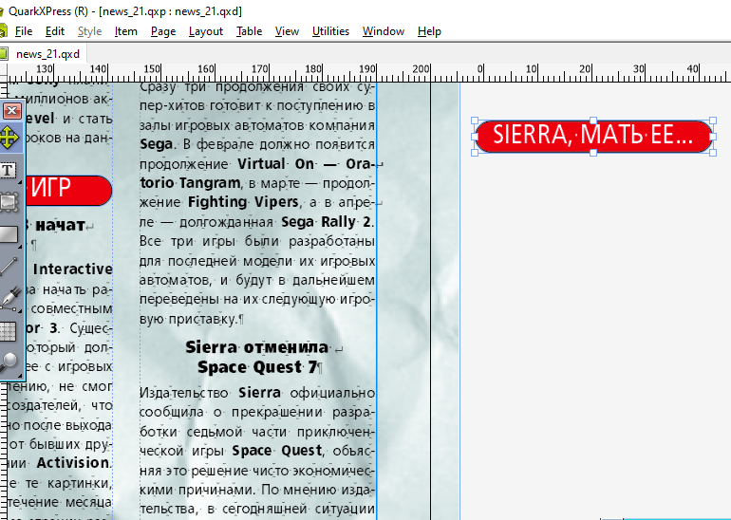Switch to the news_21.qxd document tab

click(x=47, y=54)
